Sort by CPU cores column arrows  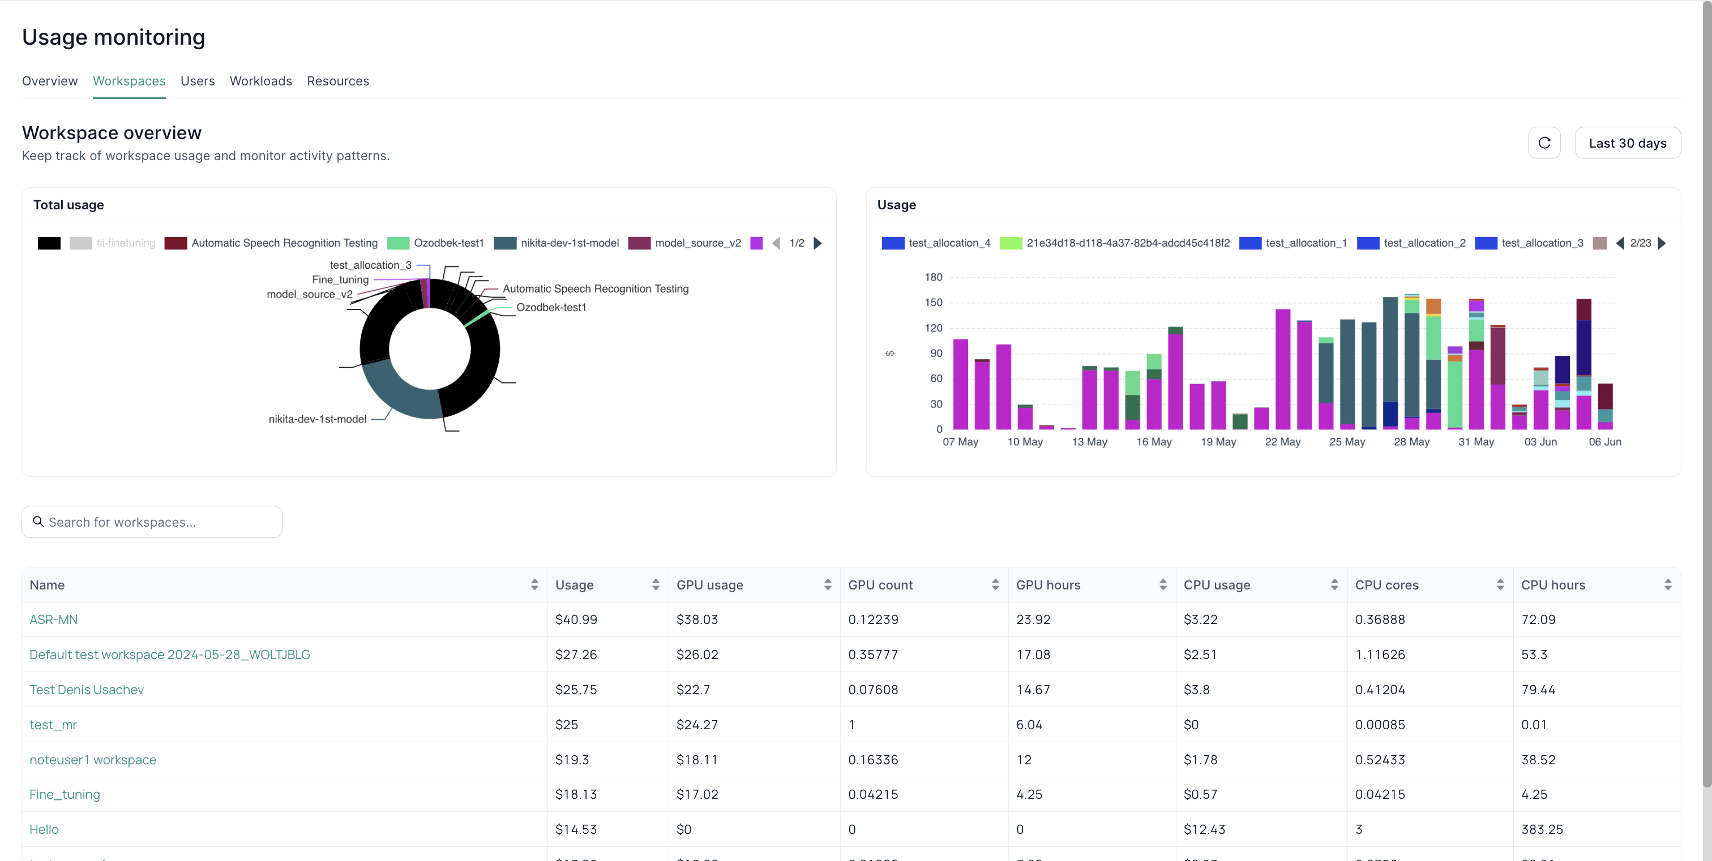(1500, 584)
